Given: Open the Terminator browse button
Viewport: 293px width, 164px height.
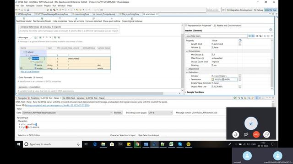Looking at the screenshot, I should [240, 79].
